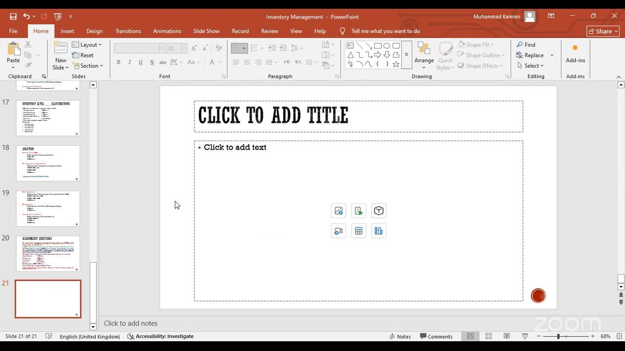Decrease font size
This screenshot has width=625, height=351.
click(x=205, y=48)
